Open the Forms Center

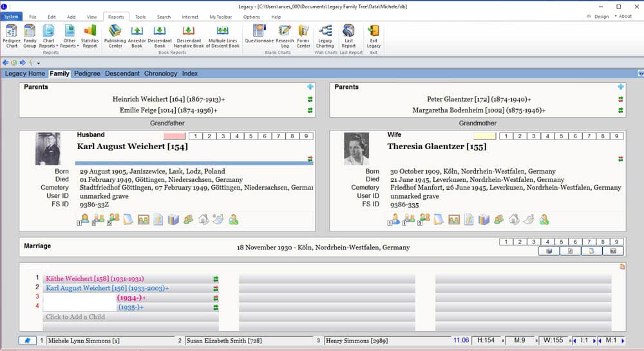[x=303, y=36]
